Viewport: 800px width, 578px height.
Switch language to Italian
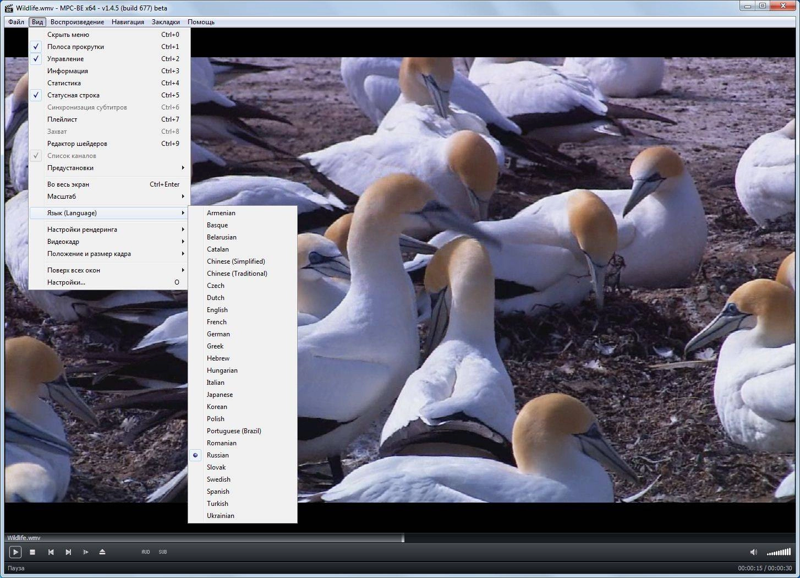[242, 383]
